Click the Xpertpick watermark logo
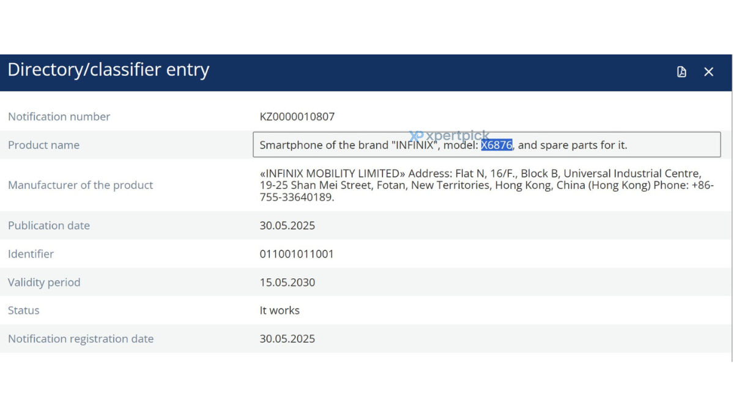The image size is (734, 416). tap(450, 136)
